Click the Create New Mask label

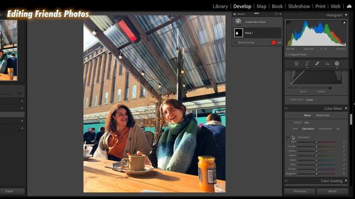[255, 22]
